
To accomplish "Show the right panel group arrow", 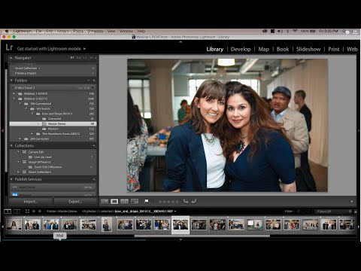I will tap(359, 131).
